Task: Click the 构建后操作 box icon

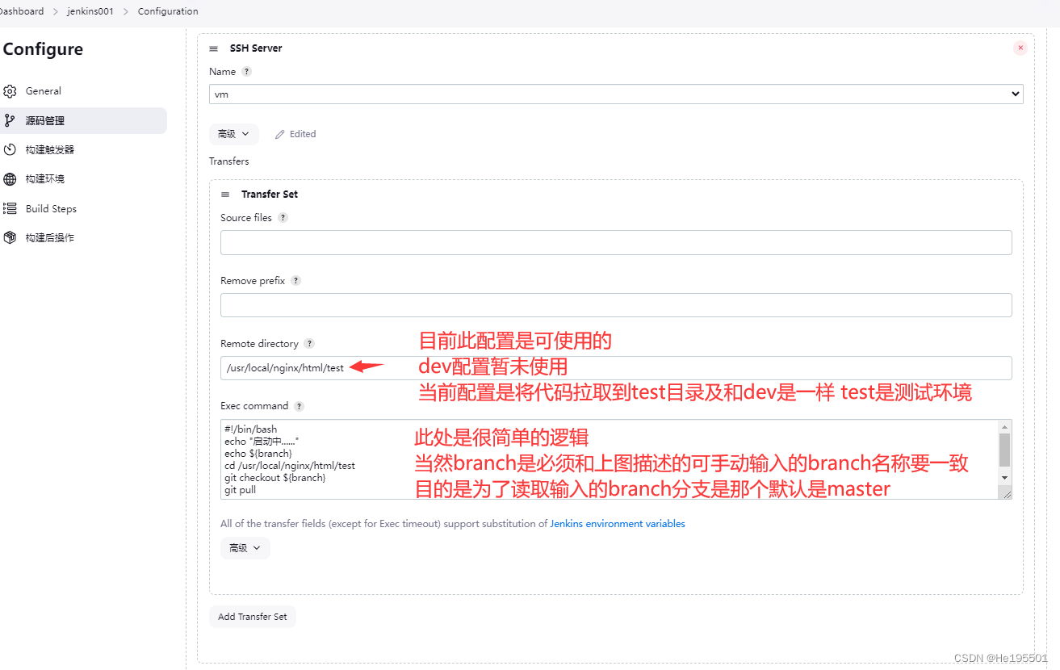Action: coord(10,237)
